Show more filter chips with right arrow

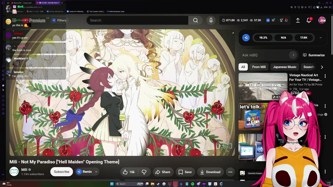click(x=322, y=67)
